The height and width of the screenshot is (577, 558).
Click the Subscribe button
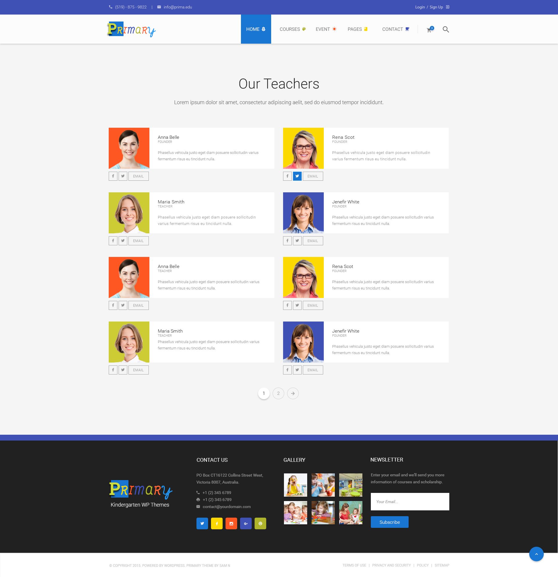(x=389, y=522)
